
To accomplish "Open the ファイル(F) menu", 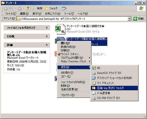I will 10,14.
